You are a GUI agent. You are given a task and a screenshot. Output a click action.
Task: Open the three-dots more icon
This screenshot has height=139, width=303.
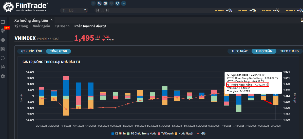pyautogui.click(x=123, y=3)
